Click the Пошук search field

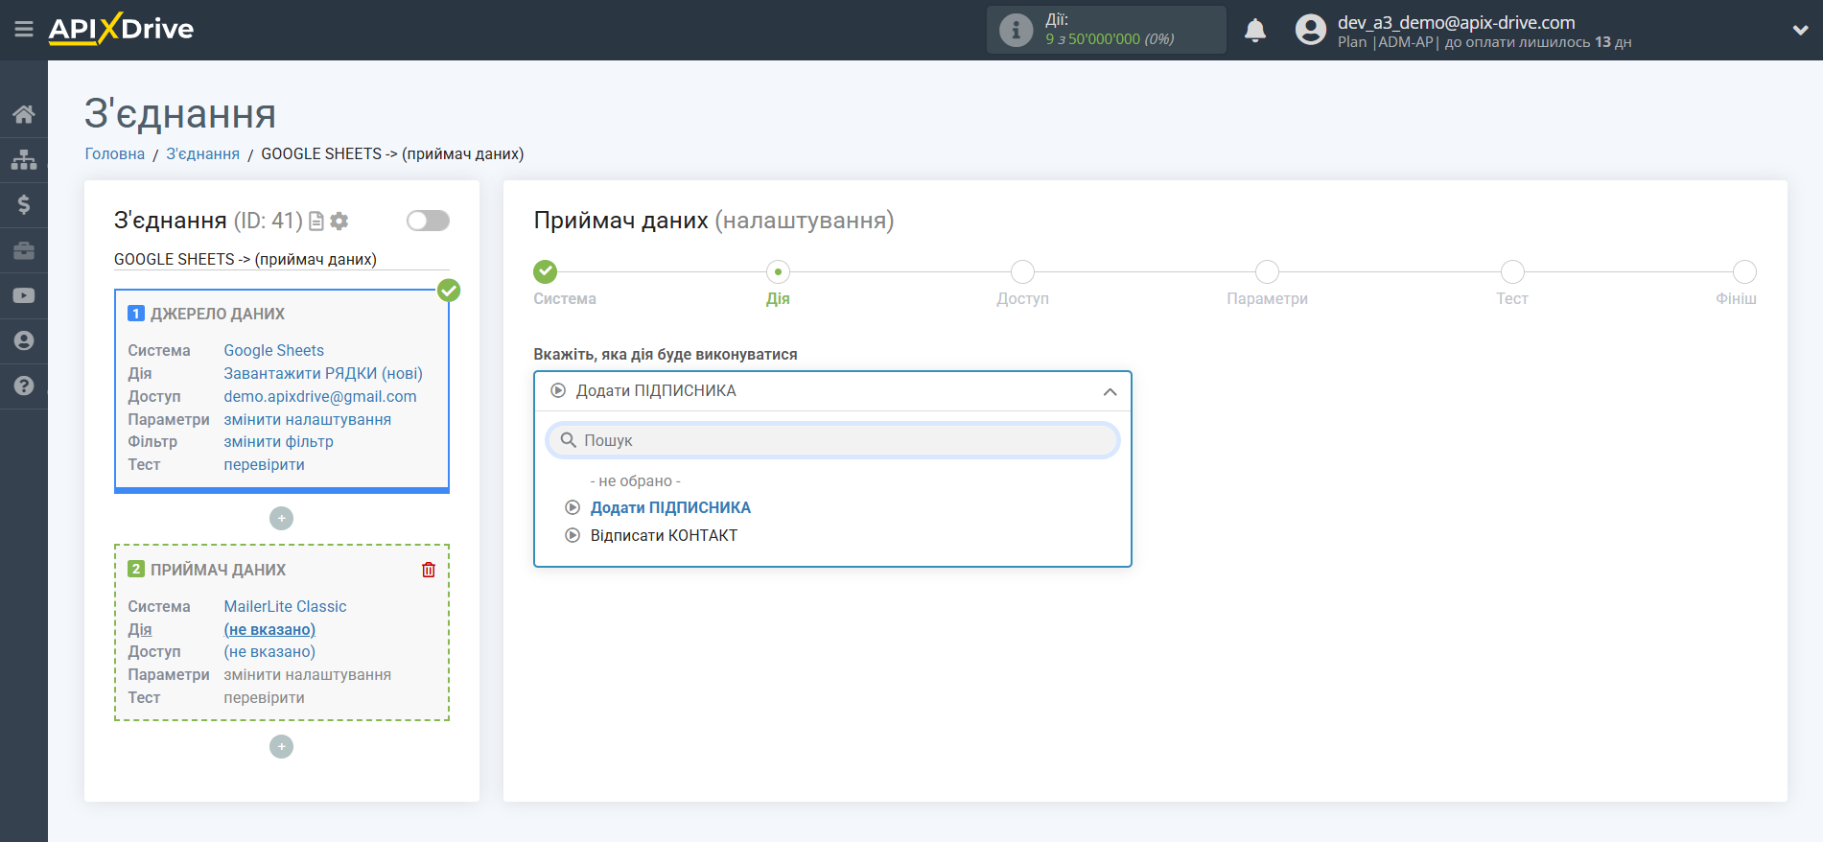(x=832, y=440)
